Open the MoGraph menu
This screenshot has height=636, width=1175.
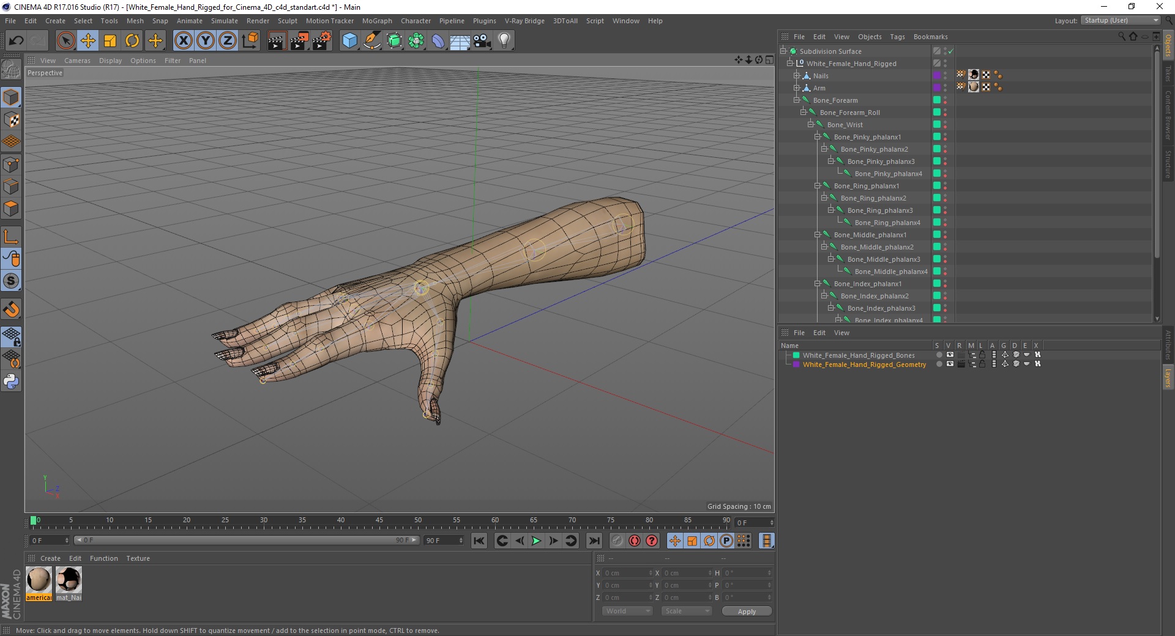tap(377, 21)
